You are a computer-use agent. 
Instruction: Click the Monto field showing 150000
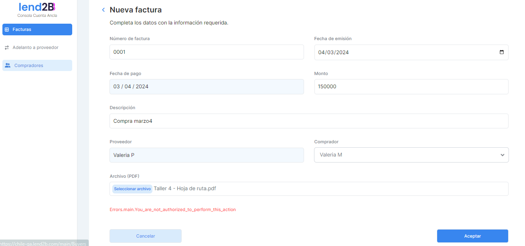pyautogui.click(x=411, y=87)
